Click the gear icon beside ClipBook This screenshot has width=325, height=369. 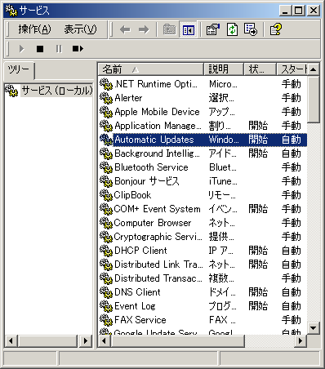[x=106, y=195]
